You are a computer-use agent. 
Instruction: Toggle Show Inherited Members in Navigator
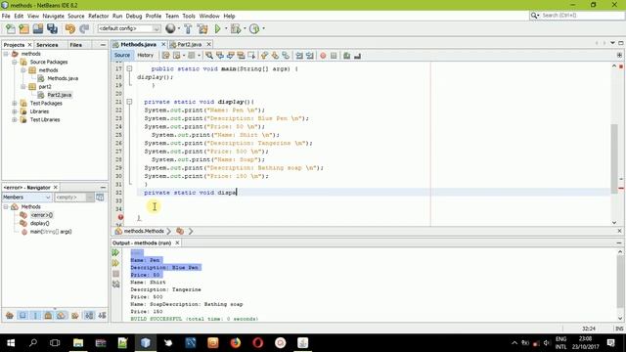click(10, 315)
